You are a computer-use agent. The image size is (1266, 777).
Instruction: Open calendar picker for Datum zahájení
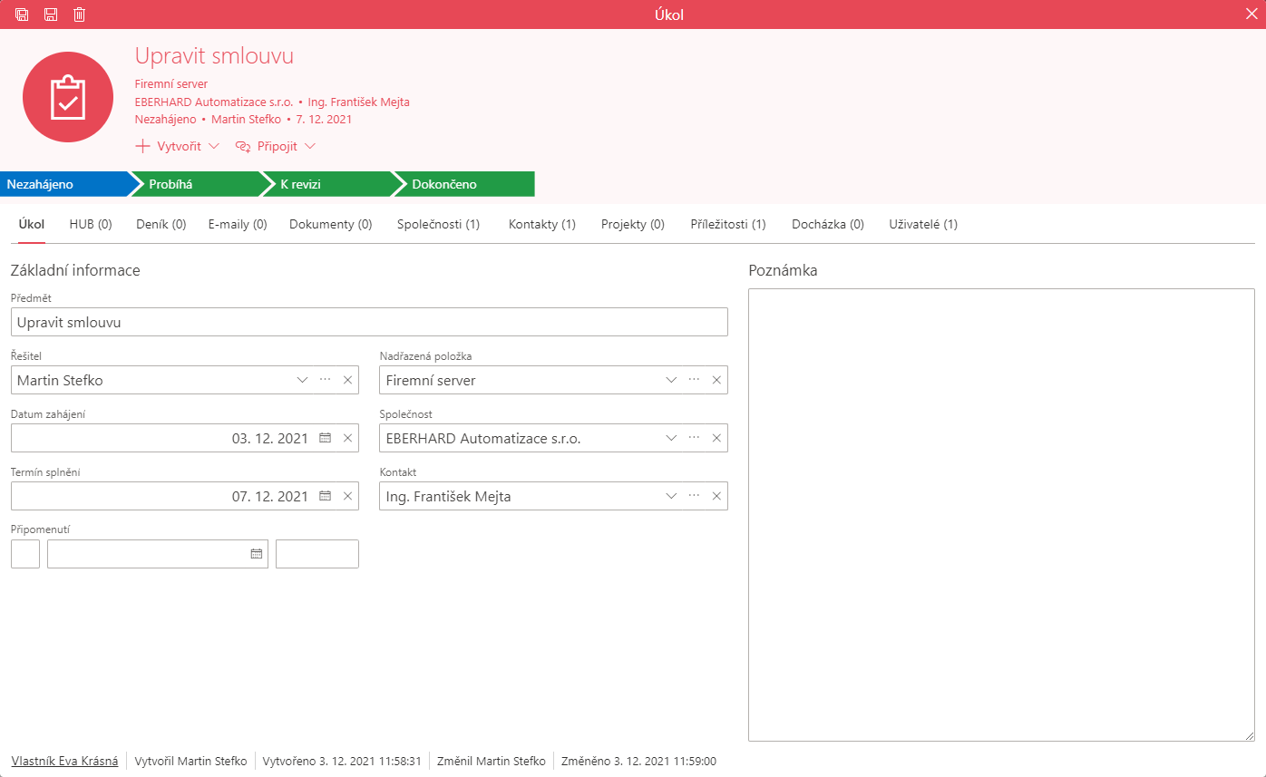pos(325,438)
